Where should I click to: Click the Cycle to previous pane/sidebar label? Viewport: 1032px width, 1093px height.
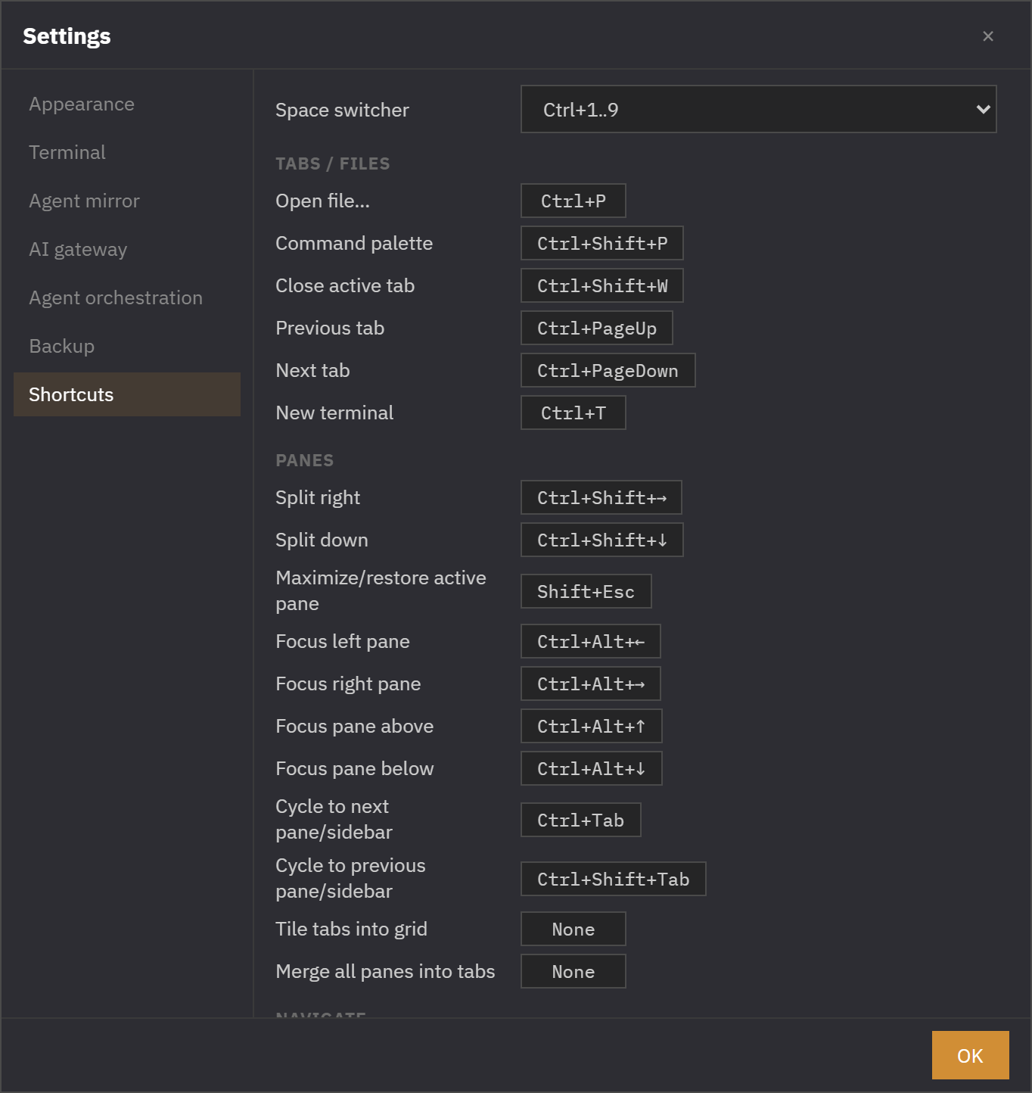tap(350, 878)
